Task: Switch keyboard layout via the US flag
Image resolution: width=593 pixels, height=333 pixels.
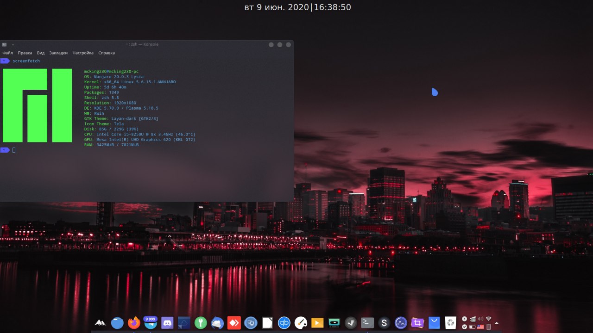Action: 480,327
